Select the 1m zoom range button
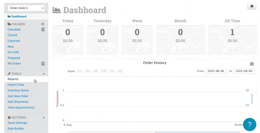Image resolution: width=260 pixels, height=133 pixels. [79, 71]
